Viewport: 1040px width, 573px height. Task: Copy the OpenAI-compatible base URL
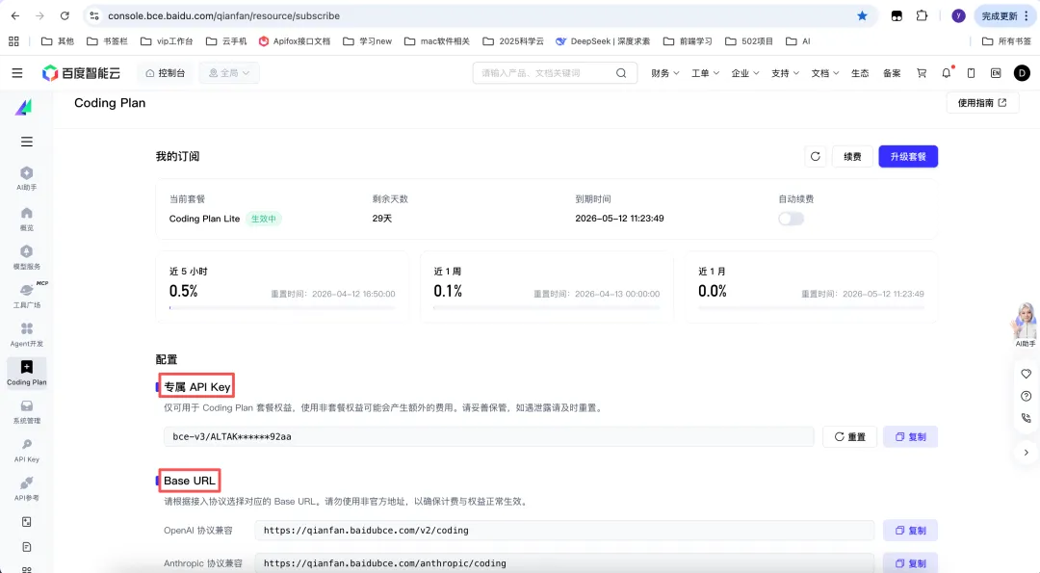coord(910,530)
